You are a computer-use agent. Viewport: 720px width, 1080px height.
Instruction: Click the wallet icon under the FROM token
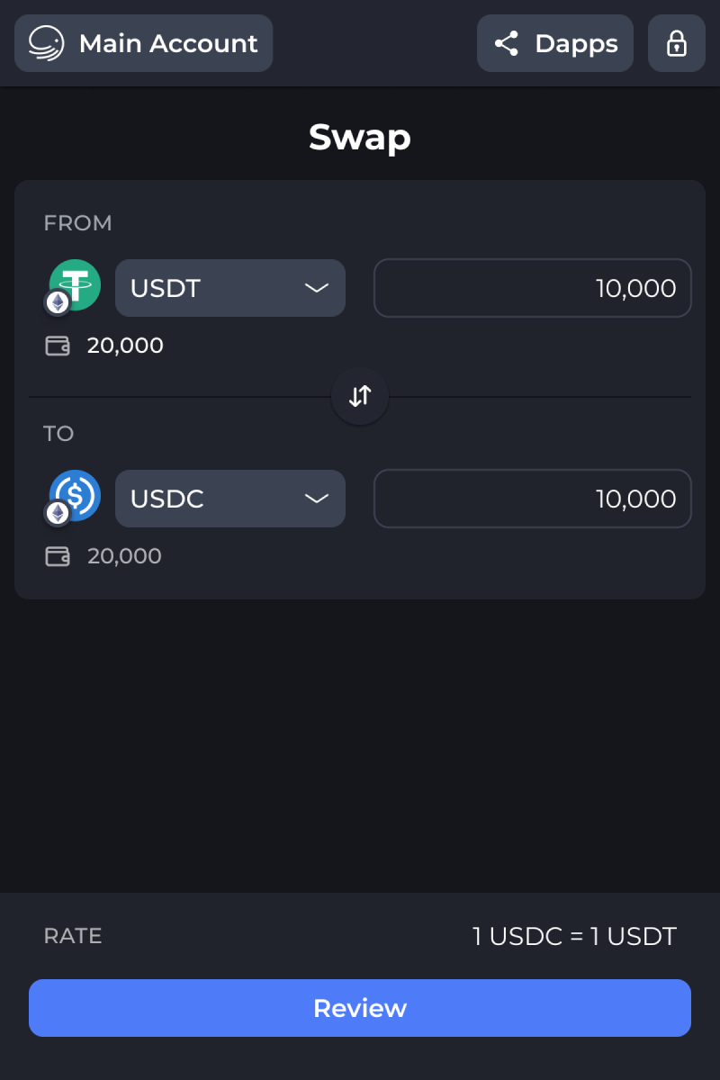58,346
